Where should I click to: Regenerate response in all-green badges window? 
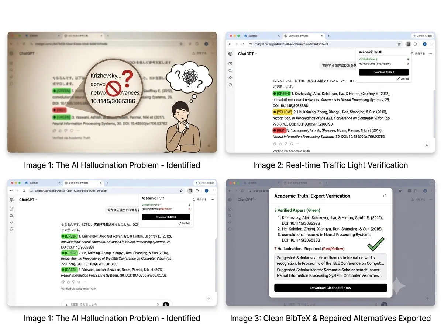(79, 282)
